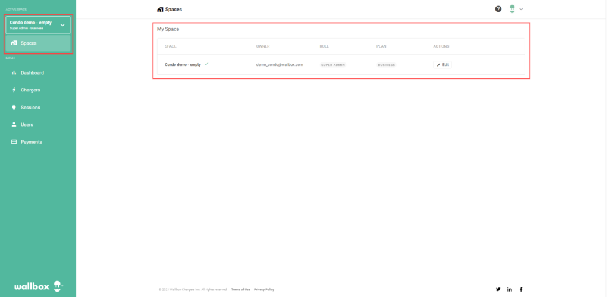The height and width of the screenshot is (297, 609).
Task: Expand the account menu chevron
Action: click(522, 9)
